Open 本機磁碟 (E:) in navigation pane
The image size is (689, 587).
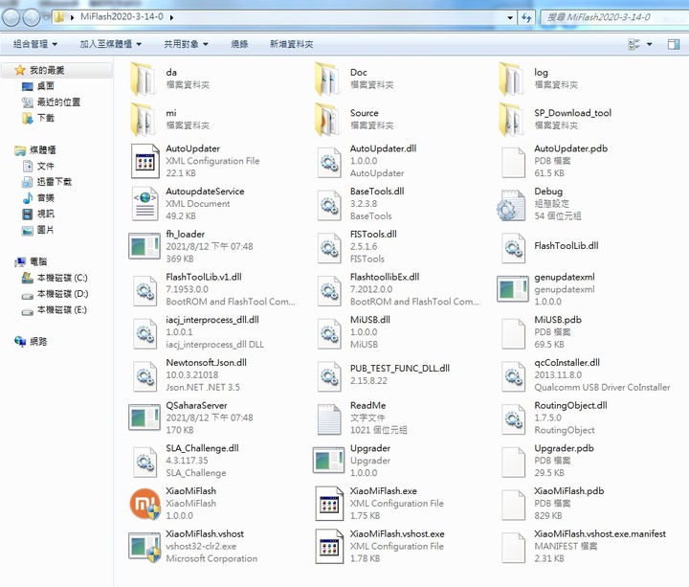pyautogui.click(x=61, y=310)
